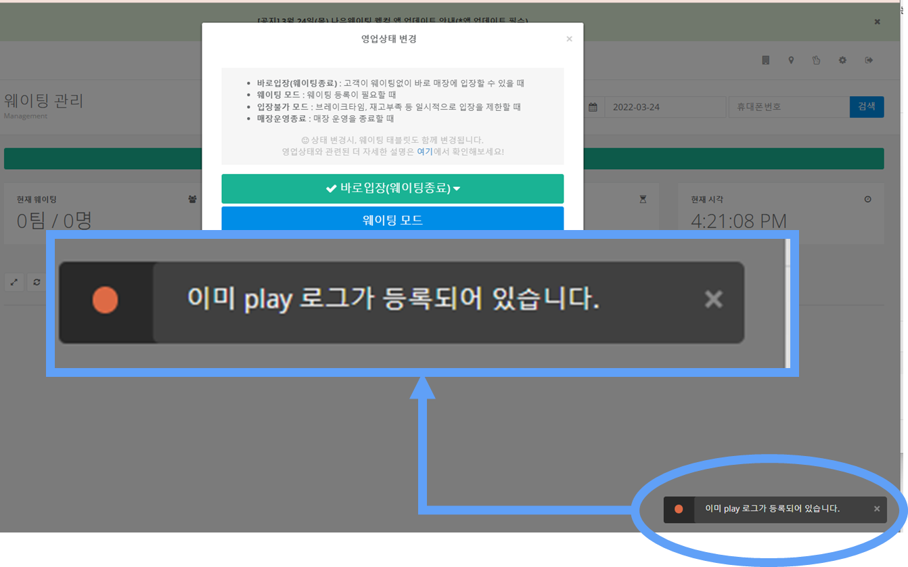Select the 매장운영종료 description line
Screen dimensions: 908x567
[x=325, y=118]
